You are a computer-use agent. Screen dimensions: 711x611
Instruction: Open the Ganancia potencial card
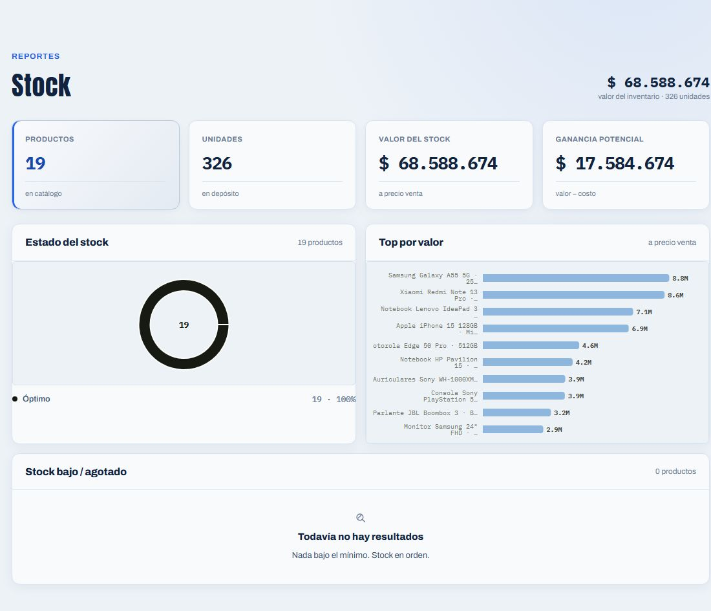(626, 165)
